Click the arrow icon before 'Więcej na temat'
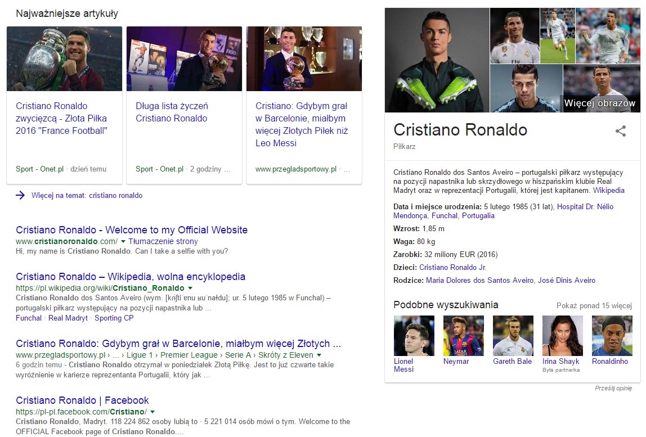The image size is (646, 437). (20, 195)
